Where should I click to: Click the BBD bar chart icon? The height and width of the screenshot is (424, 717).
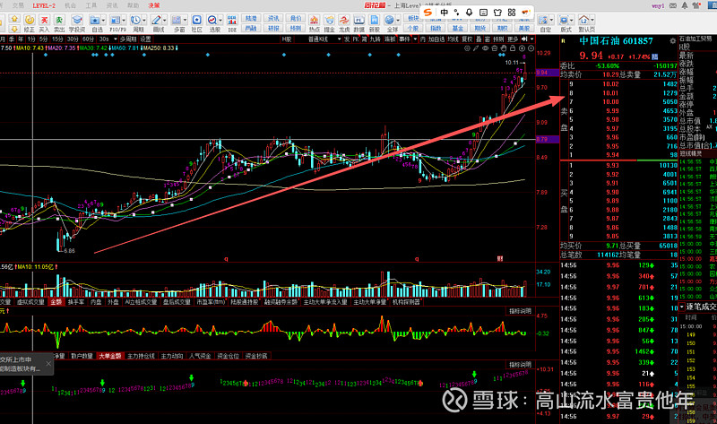[232, 20]
